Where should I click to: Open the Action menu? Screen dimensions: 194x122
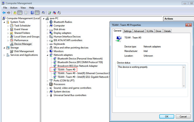[x=14, y=8]
